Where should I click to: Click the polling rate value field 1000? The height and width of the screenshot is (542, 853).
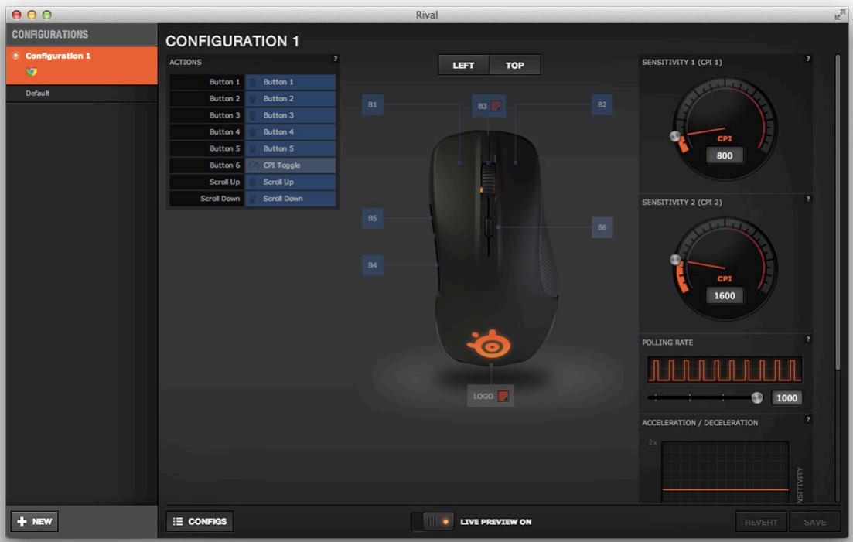tap(786, 398)
